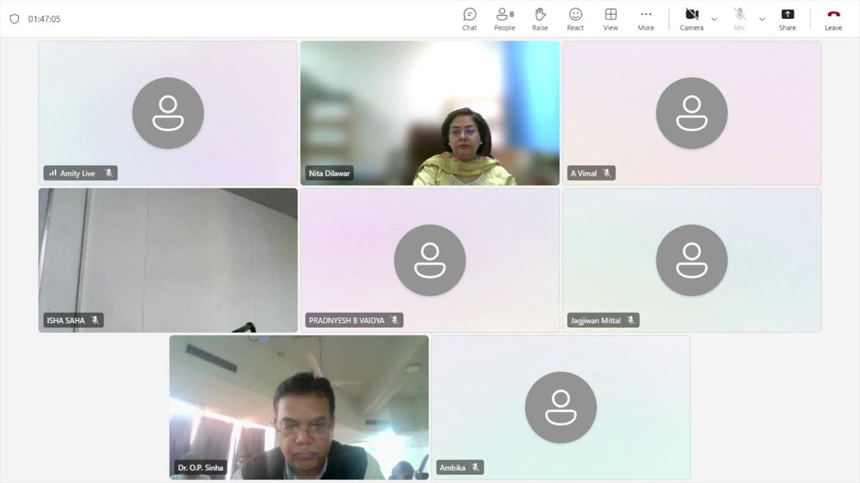Click the meeting timer 01:47:05
Image resolution: width=860 pixels, height=483 pixels.
click(x=44, y=19)
